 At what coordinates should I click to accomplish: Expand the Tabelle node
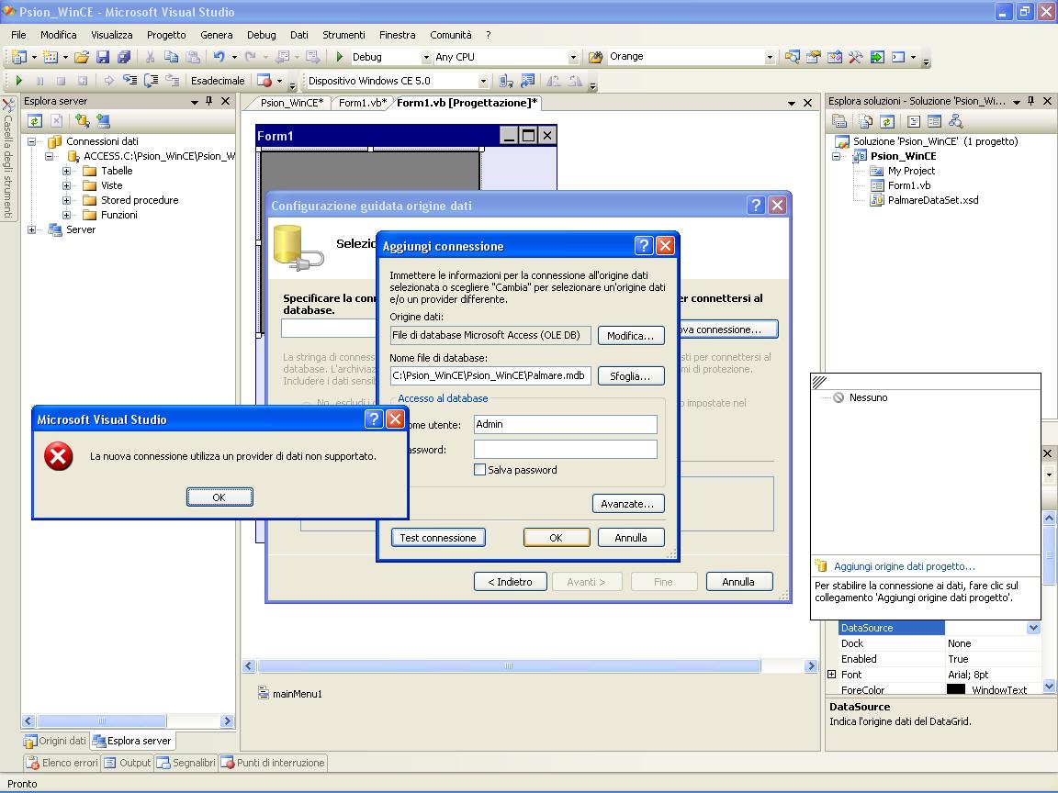click(67, 172)
